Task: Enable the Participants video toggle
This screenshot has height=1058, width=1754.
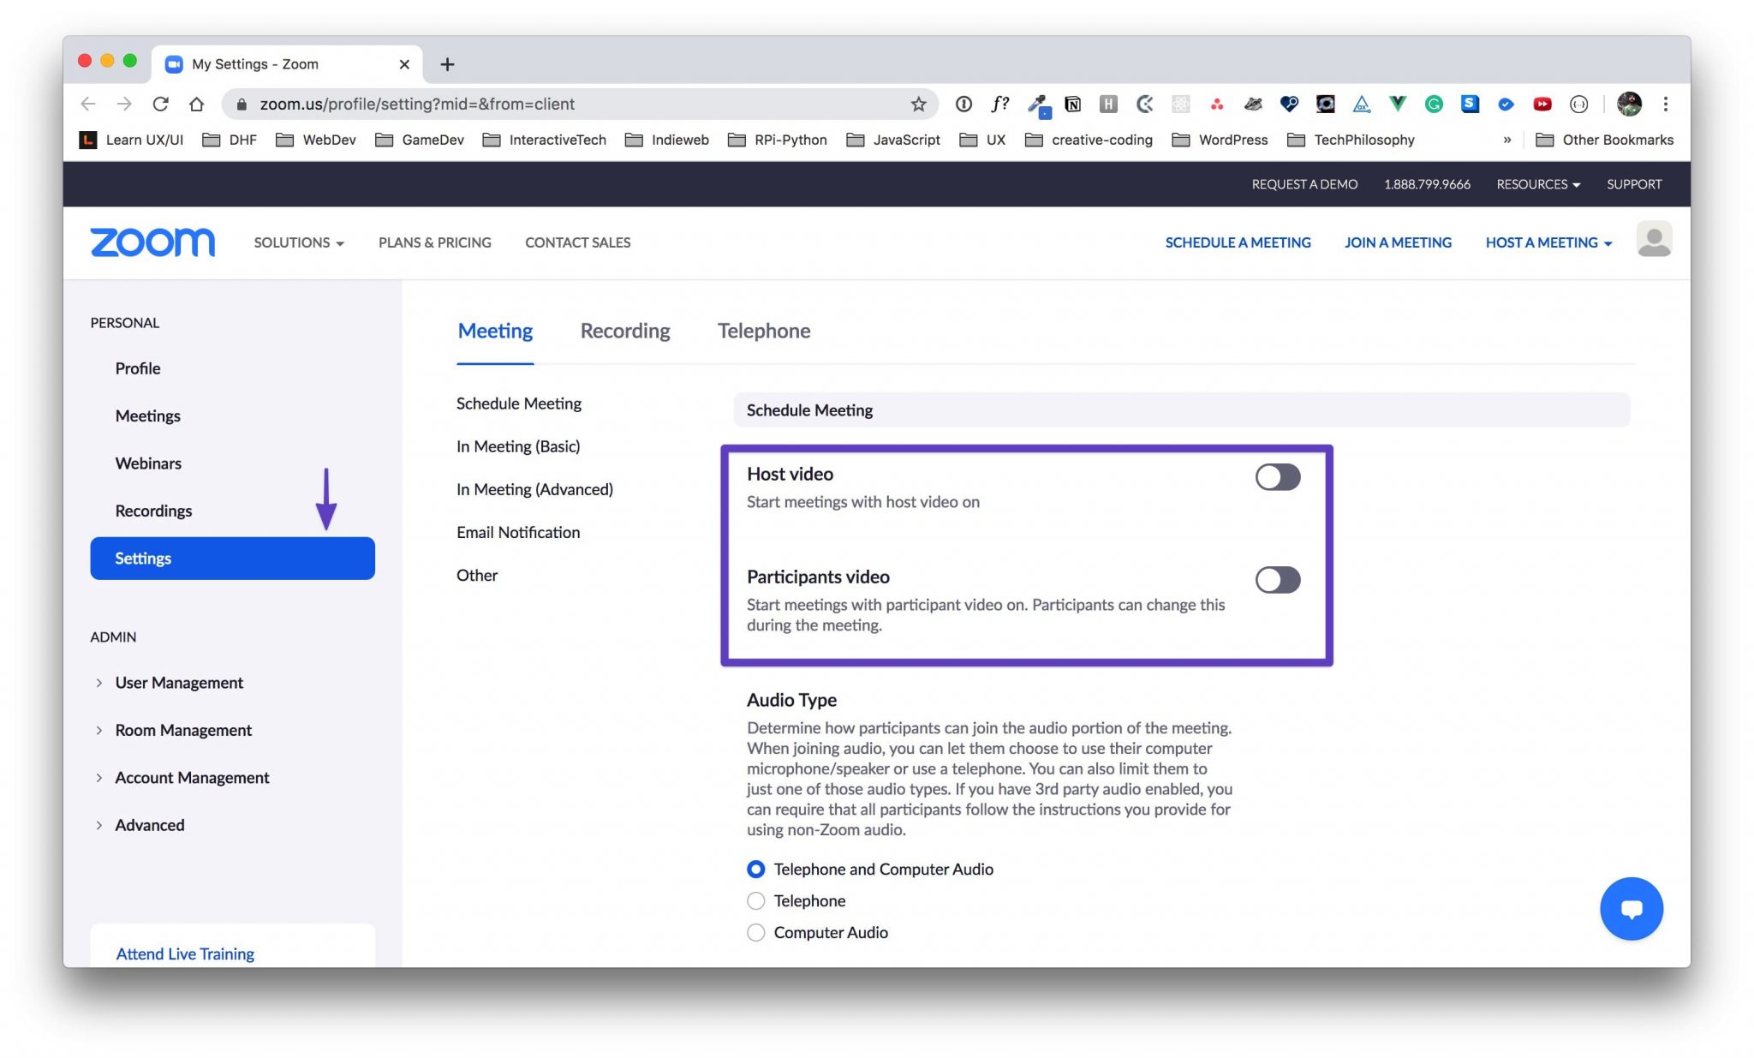Action: (x=1277, y=579)
